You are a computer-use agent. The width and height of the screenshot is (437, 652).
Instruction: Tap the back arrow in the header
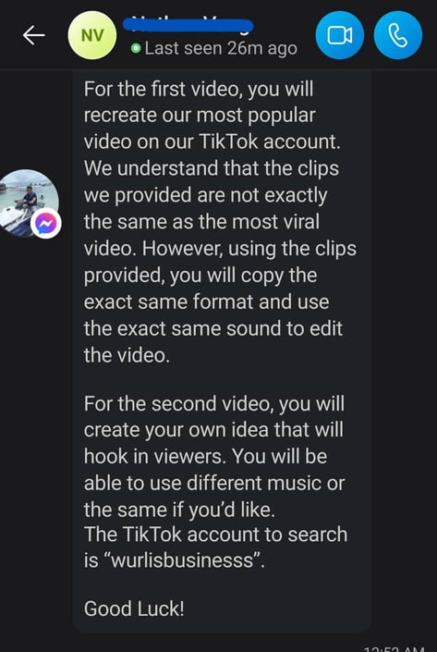33,35
